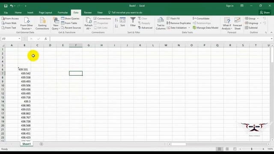Switch to the Review tab
274x154 pixels.
[88, 12]
